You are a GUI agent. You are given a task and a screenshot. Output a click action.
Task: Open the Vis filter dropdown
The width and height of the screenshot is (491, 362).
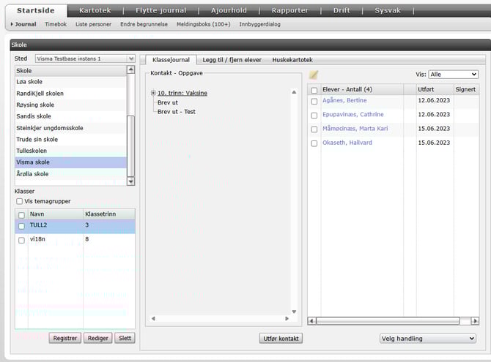pyautogui.click(x=453, y=75)
